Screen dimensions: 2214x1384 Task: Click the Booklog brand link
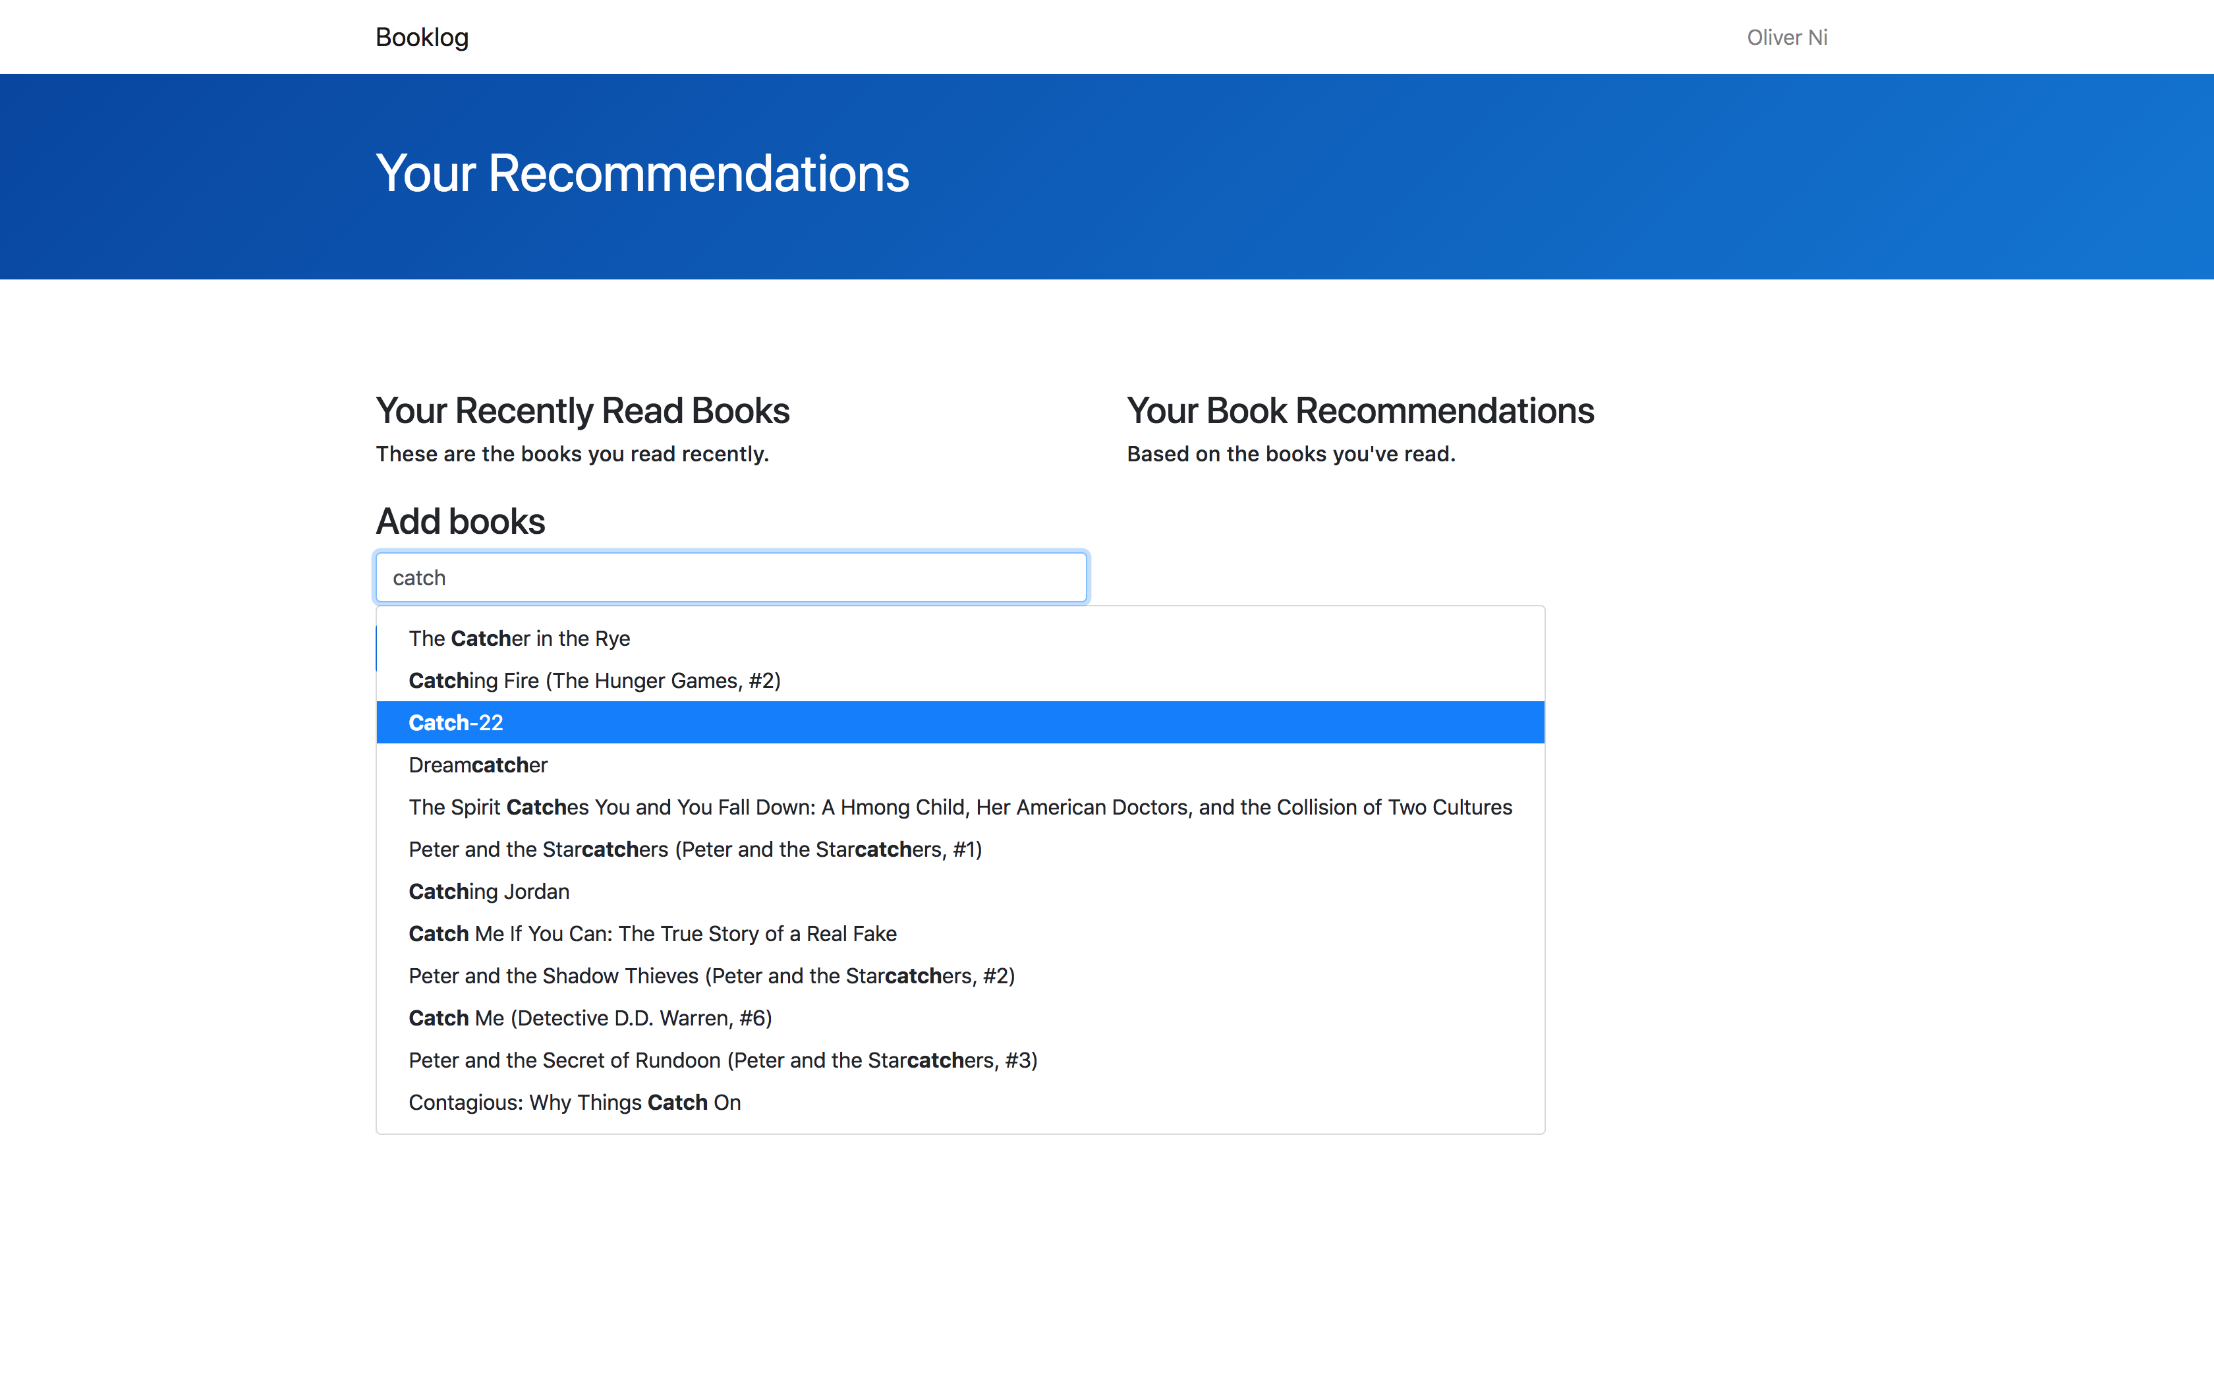click(422, 38)
